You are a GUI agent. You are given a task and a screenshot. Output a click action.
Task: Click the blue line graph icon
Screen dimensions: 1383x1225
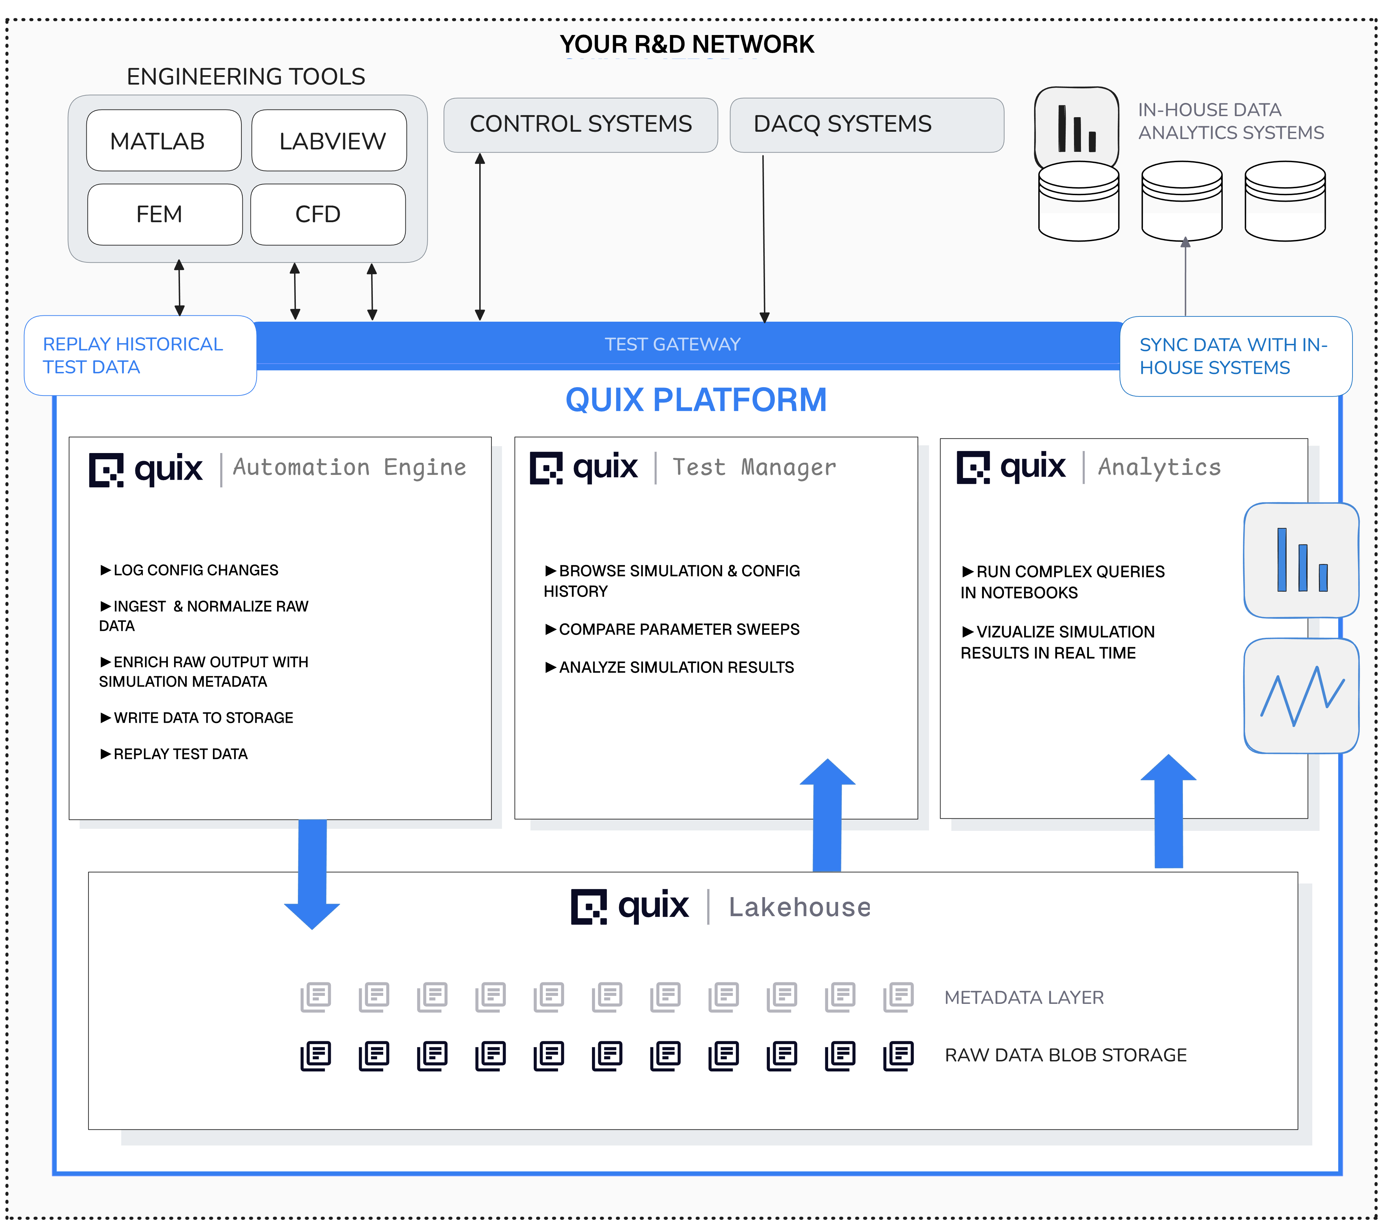[x=1300, y=695]
